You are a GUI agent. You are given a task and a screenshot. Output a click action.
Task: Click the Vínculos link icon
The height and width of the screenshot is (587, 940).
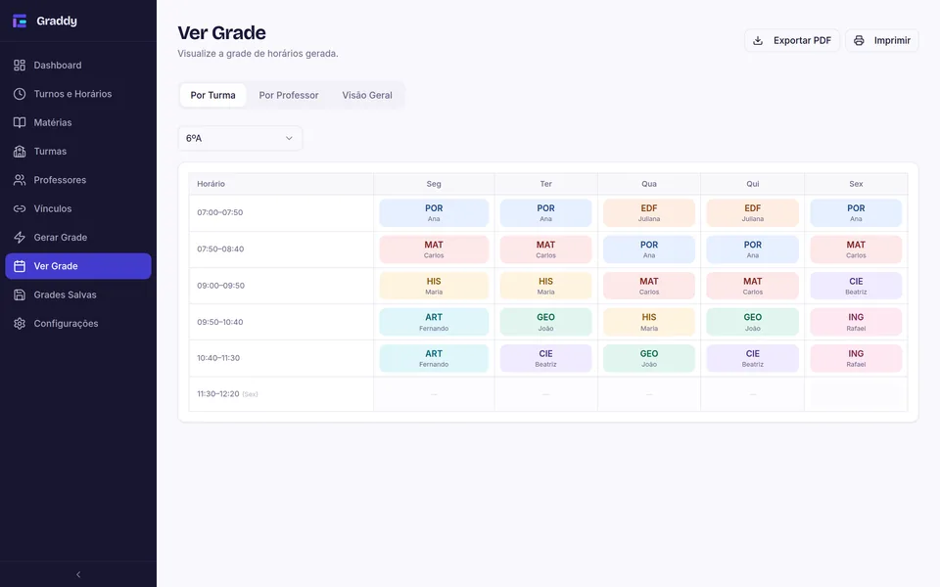(x=20, y=209)
